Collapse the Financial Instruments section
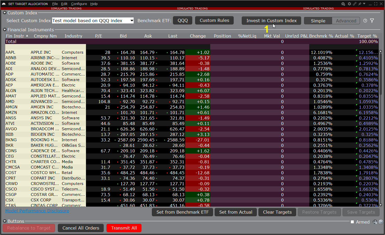 (5, 30)
